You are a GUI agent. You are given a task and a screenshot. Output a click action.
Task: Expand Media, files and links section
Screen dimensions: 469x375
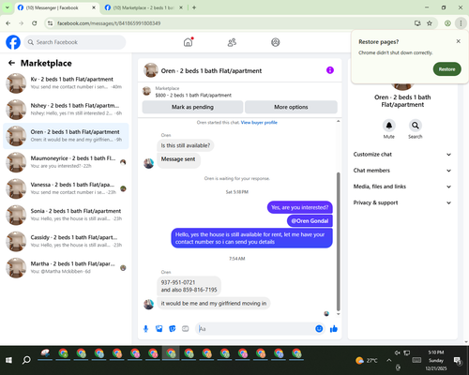tap(402, 187)
